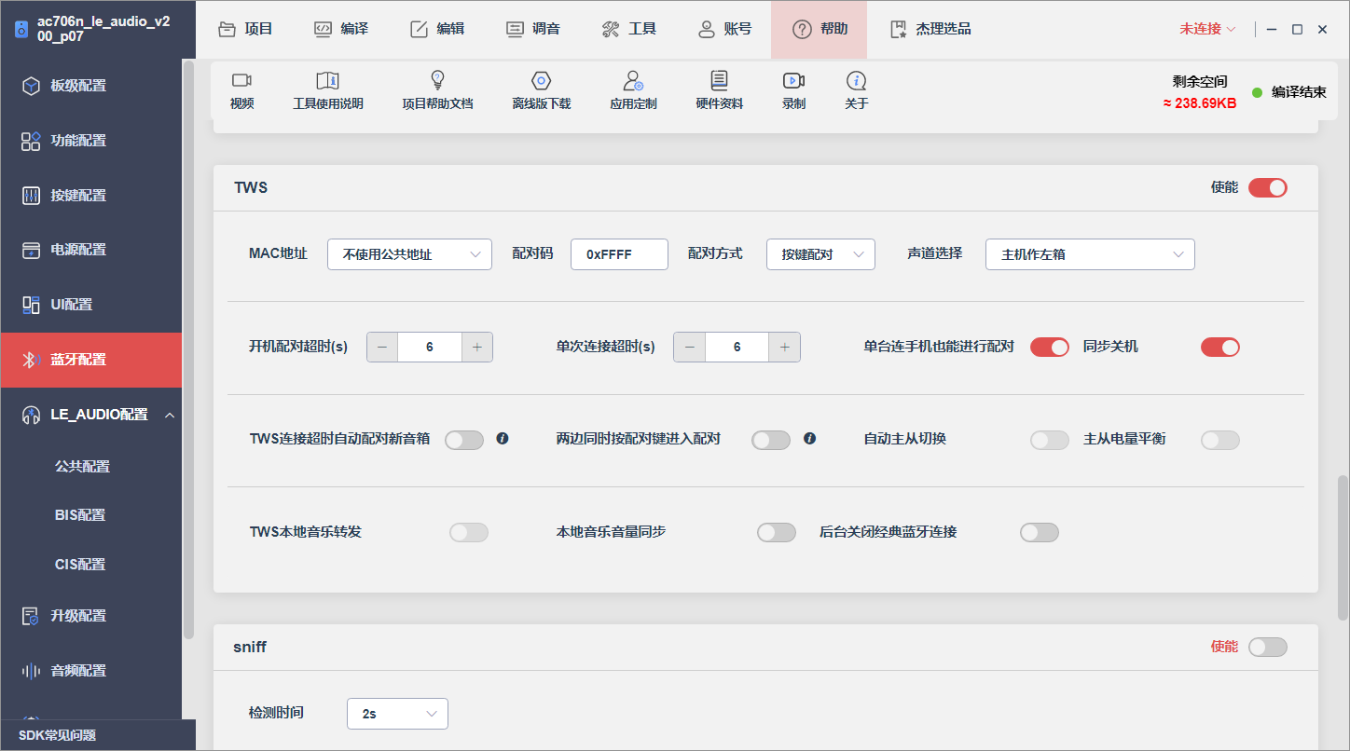
Task: Open 功能配置 in the sidebar
Action: click(91, 141)
